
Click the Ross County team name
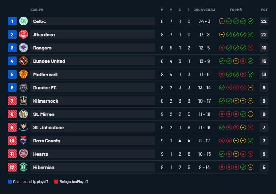47,141
